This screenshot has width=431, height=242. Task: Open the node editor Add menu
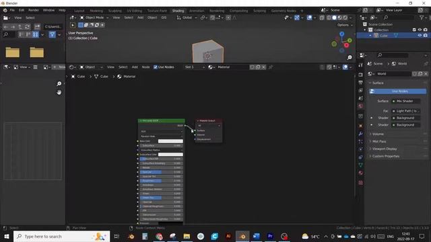(135, 67)
